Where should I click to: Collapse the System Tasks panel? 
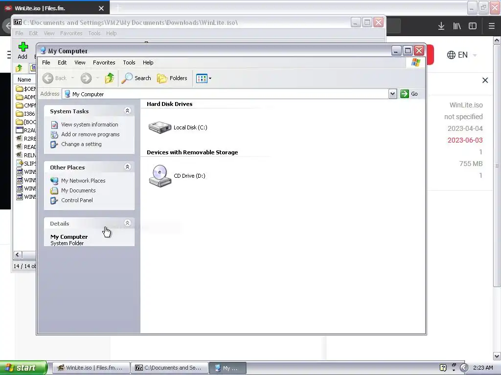click(x=128, y=111)
